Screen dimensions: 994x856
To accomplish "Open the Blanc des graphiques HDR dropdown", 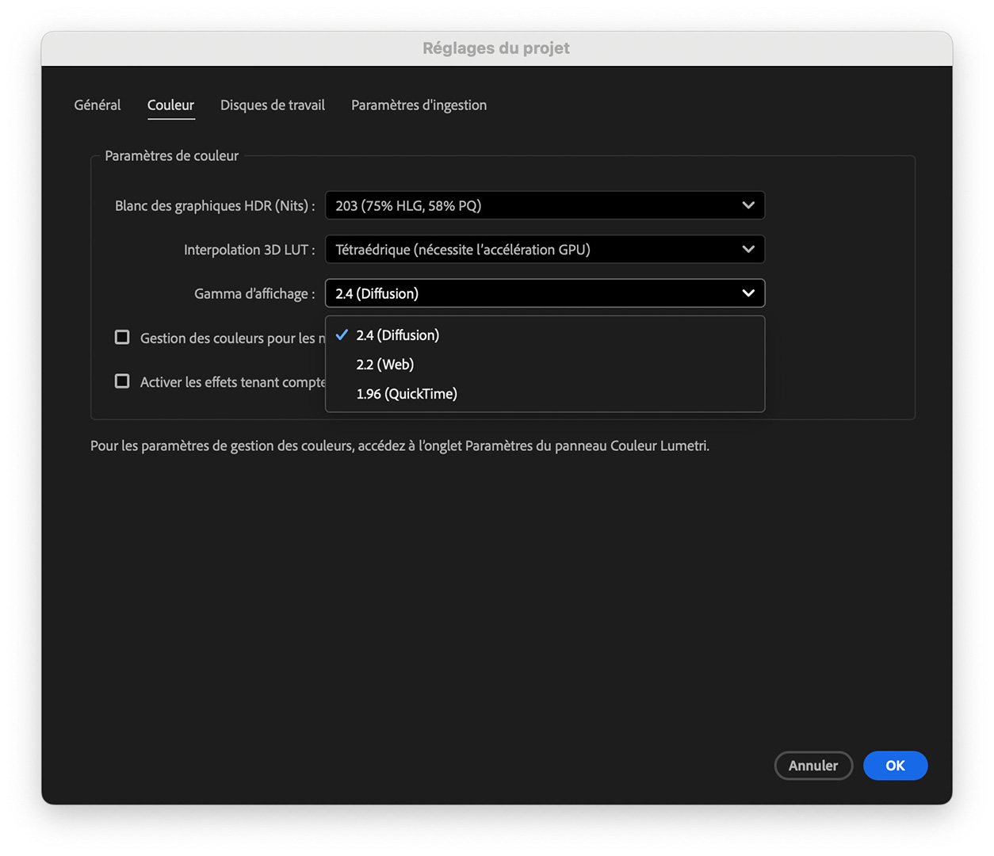I will pos(544,205).
